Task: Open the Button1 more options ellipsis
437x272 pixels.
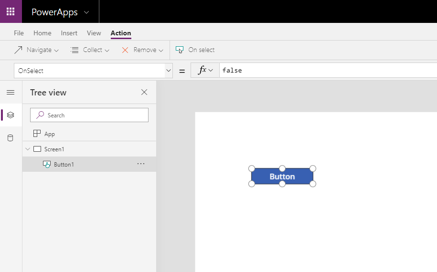Action: 141,164
